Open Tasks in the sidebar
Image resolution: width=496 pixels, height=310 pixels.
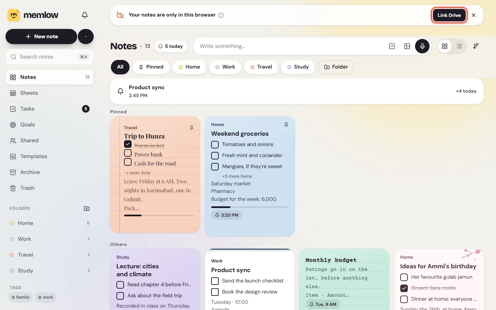click(x=50, y=109)
